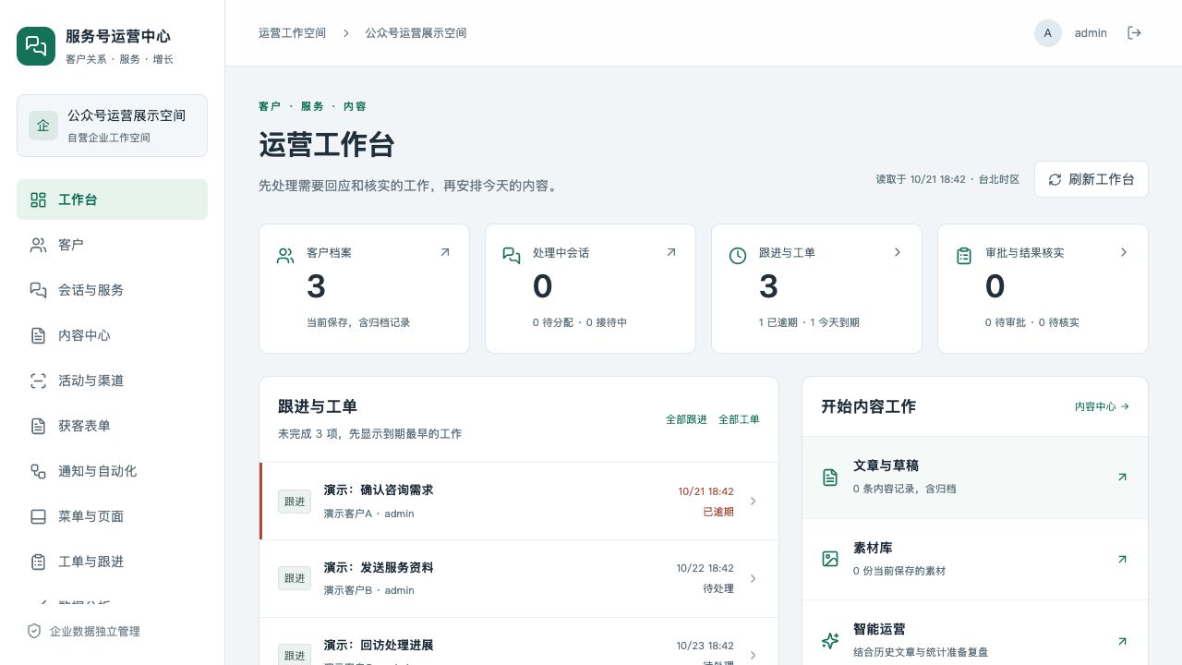Click the 全部工单 link
1182x665 pixels.
tap(739, 419)
